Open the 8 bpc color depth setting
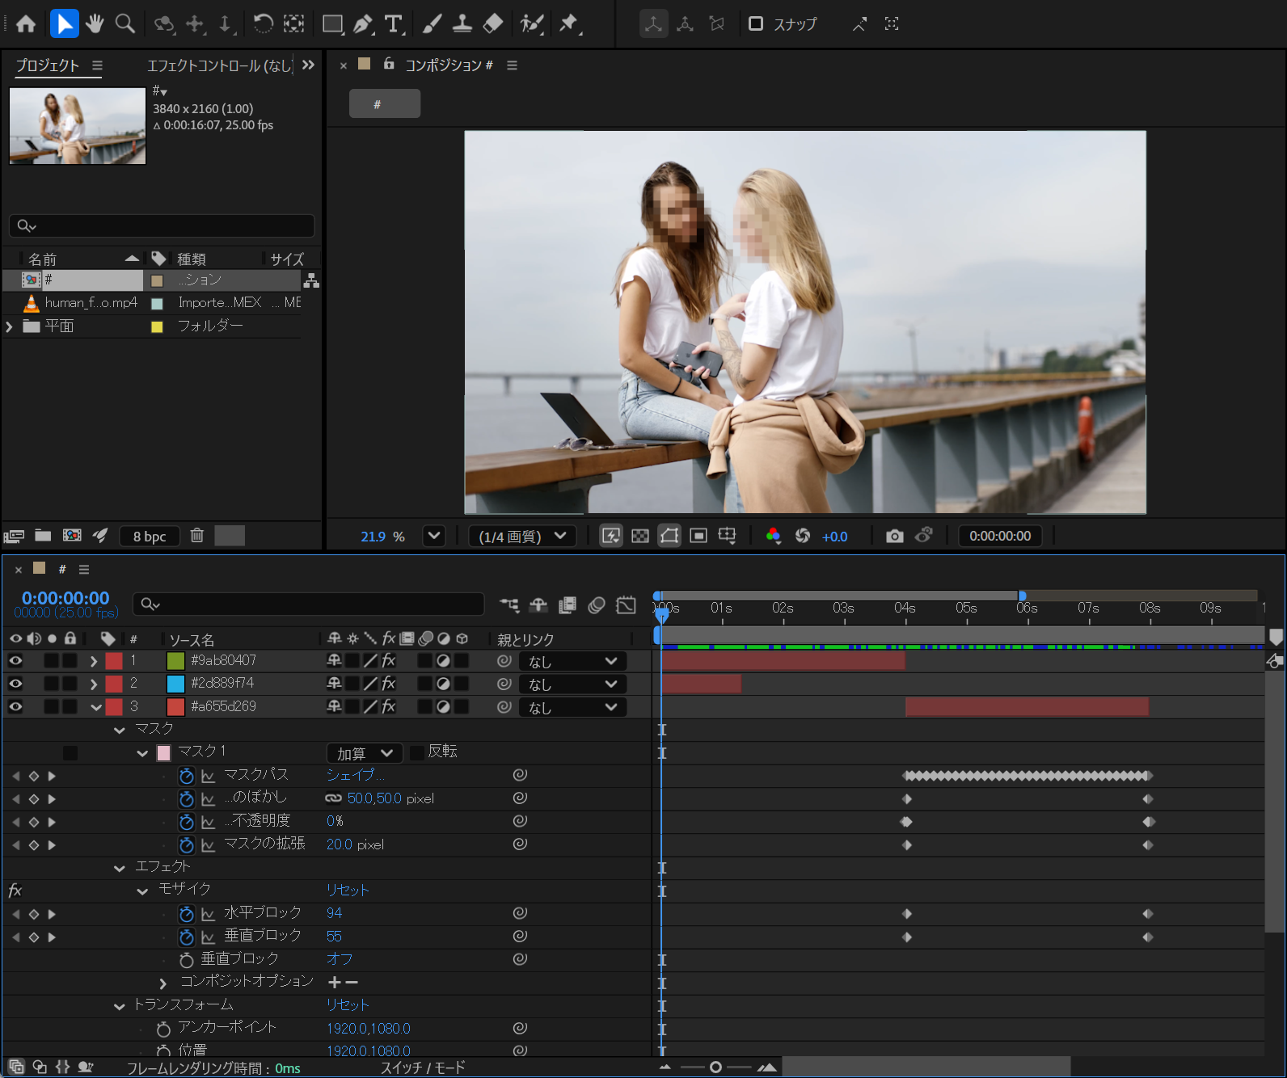 coord(150,537)
